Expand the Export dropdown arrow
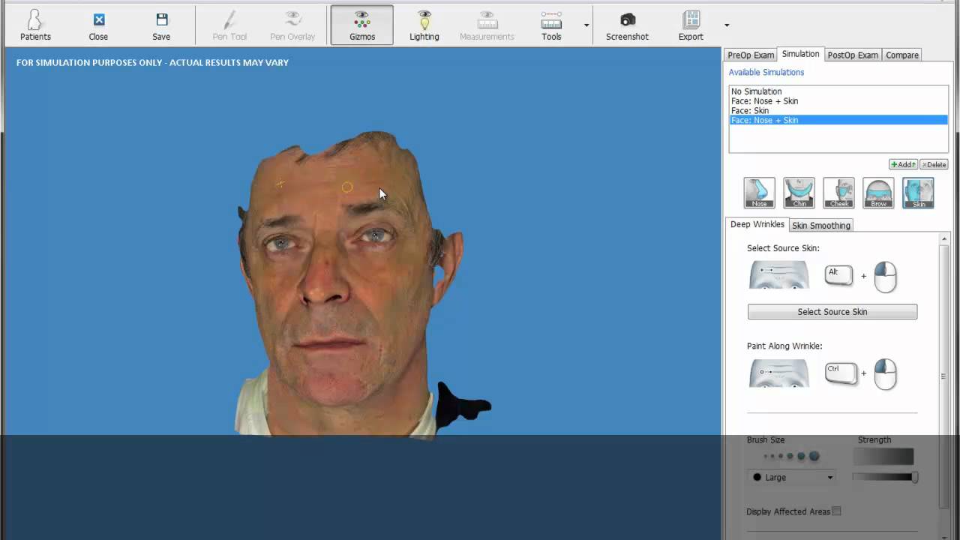This screenshot has height=540, width=960. pyautogui.click(x=727, y=25)
